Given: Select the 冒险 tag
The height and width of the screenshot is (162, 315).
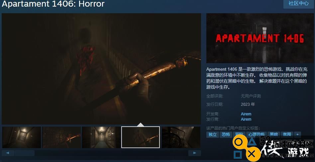Looking at the screenshot, I should click(239, 135).
